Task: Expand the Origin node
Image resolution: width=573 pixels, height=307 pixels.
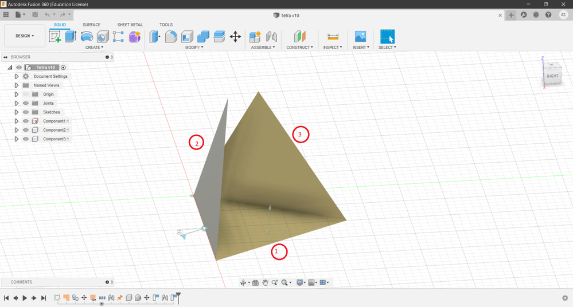Action: click(17, 94)
